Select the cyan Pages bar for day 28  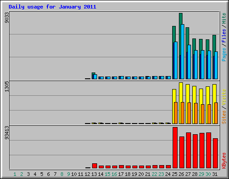pyautogui.click(x=196, y=64)
